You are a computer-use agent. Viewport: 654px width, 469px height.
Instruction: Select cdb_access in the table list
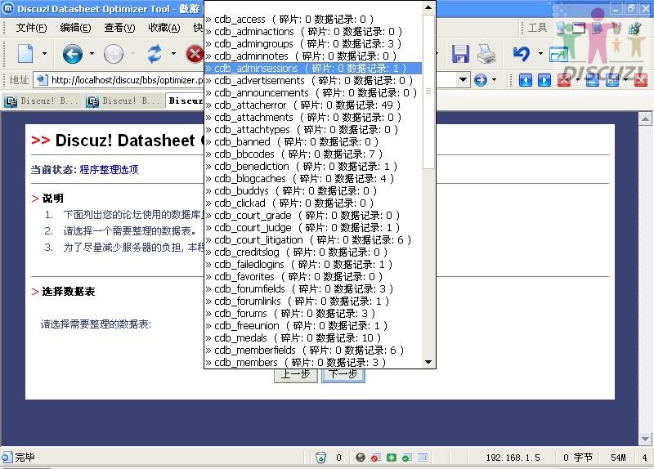pyautogui.click(x=313, y=19)
